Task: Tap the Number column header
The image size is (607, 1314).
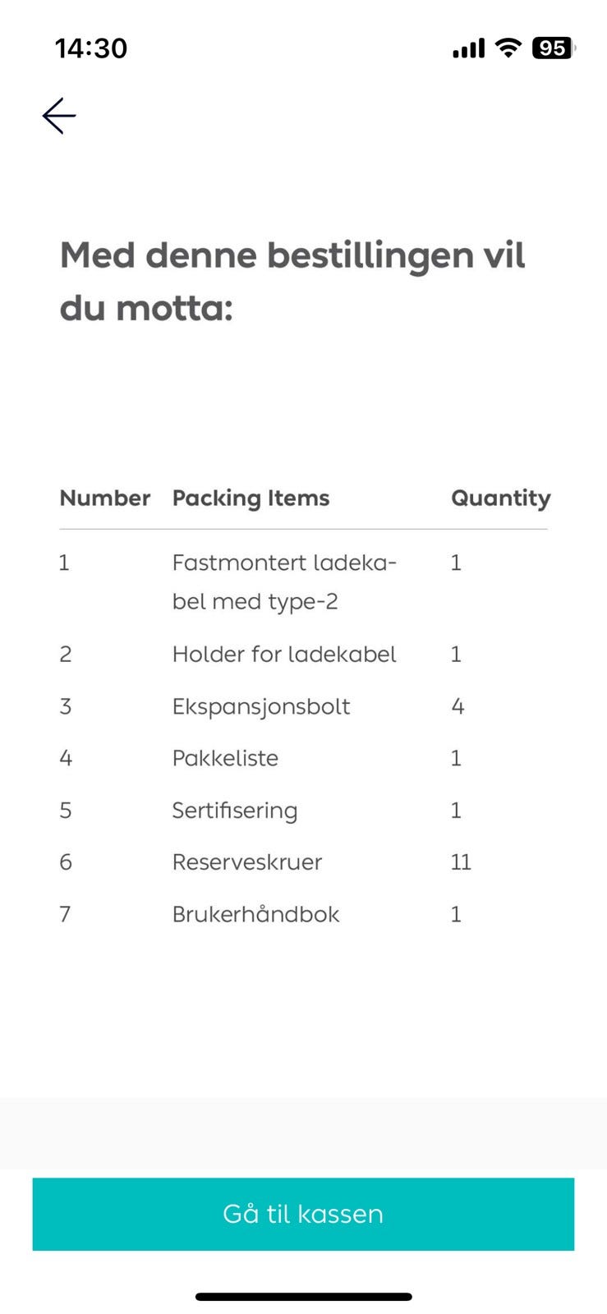Action: pos(104,498)
